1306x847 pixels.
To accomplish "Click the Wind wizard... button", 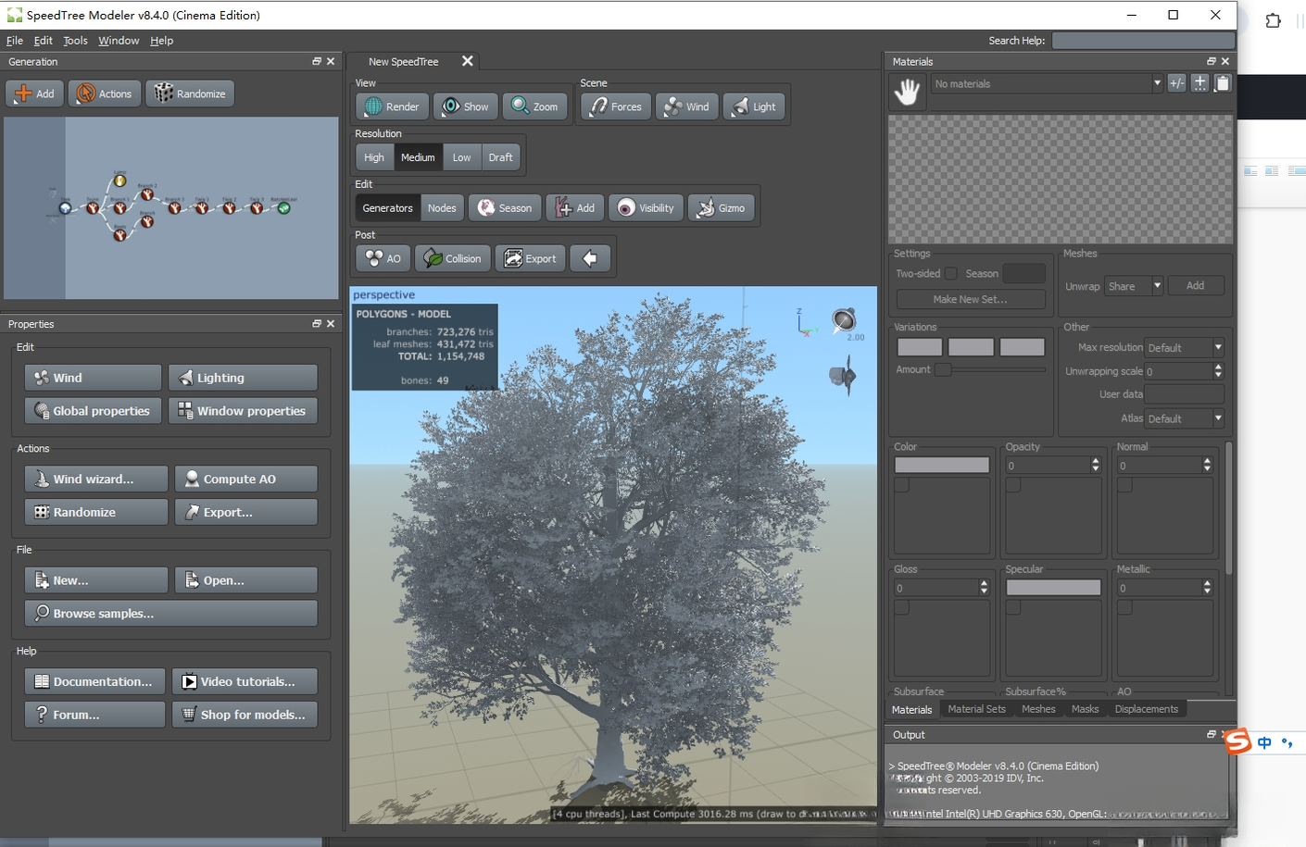I will pyautogui.click(x=96, y=479).
